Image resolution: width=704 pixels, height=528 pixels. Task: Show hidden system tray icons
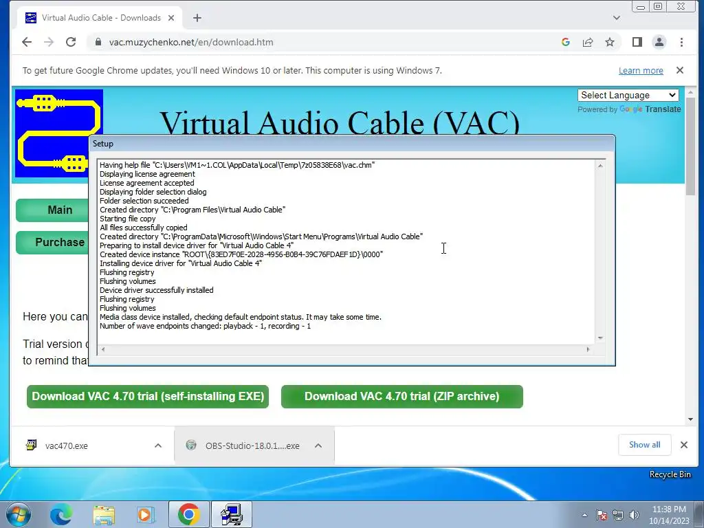[x=584, y=515]
